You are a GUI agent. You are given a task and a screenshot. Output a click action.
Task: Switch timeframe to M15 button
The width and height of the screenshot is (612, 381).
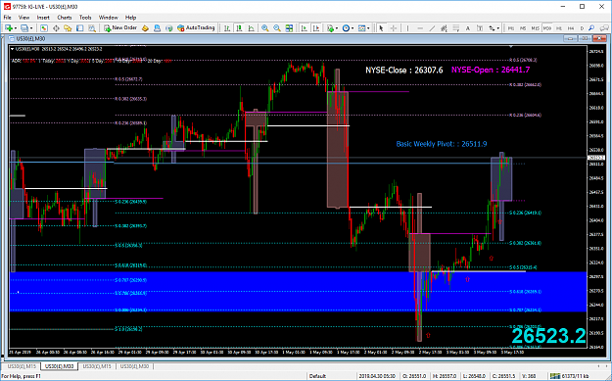[535, 28]
